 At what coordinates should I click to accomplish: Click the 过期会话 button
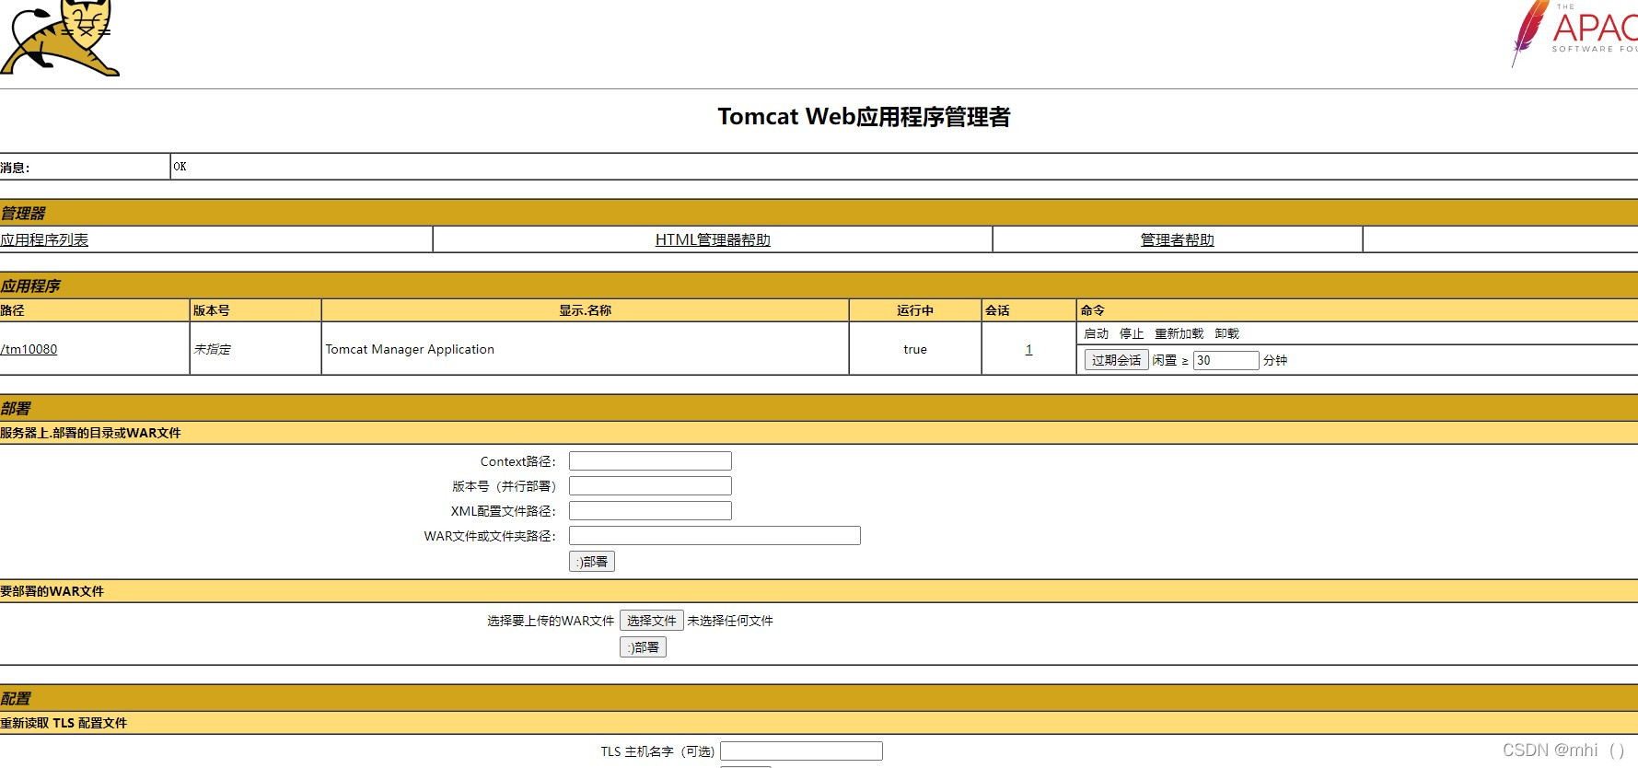1116,360
